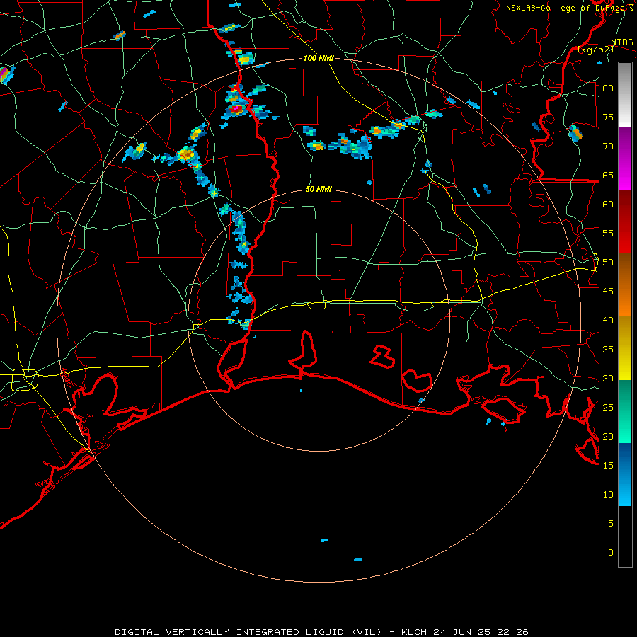Click the 60 value on the color scale
Viewport: 637px width, 637px height.
(x=608, y=205)
